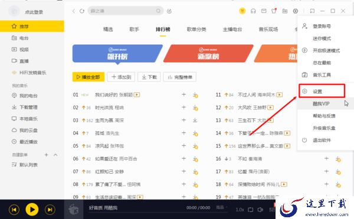Open the 音乐现场 tab

(268, 29)
